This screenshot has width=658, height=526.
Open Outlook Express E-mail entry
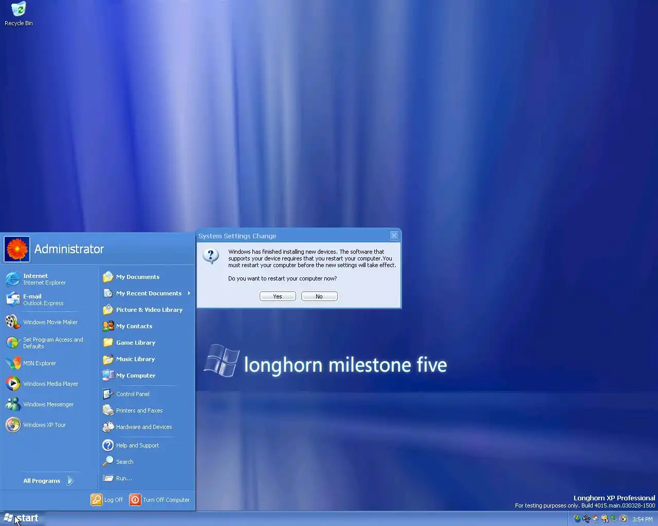[49, 299]
